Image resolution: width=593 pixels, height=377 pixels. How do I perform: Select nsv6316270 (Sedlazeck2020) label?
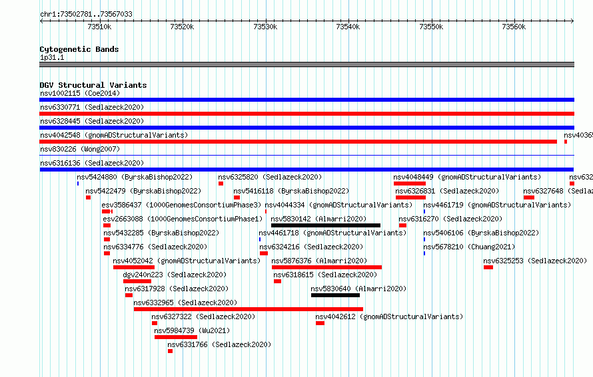(x=450, y=219)
